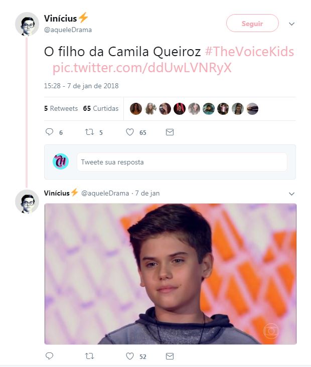Reply to the second tweet with image
The image size is (311, 367).
click(x=49, y=356)
